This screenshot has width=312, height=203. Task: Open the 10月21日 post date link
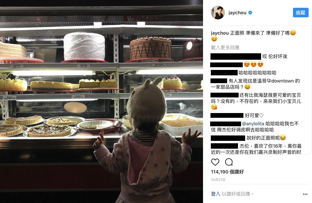(x=218, y=180)
